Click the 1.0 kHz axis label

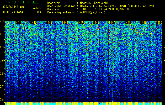click(x=2, y=47)
